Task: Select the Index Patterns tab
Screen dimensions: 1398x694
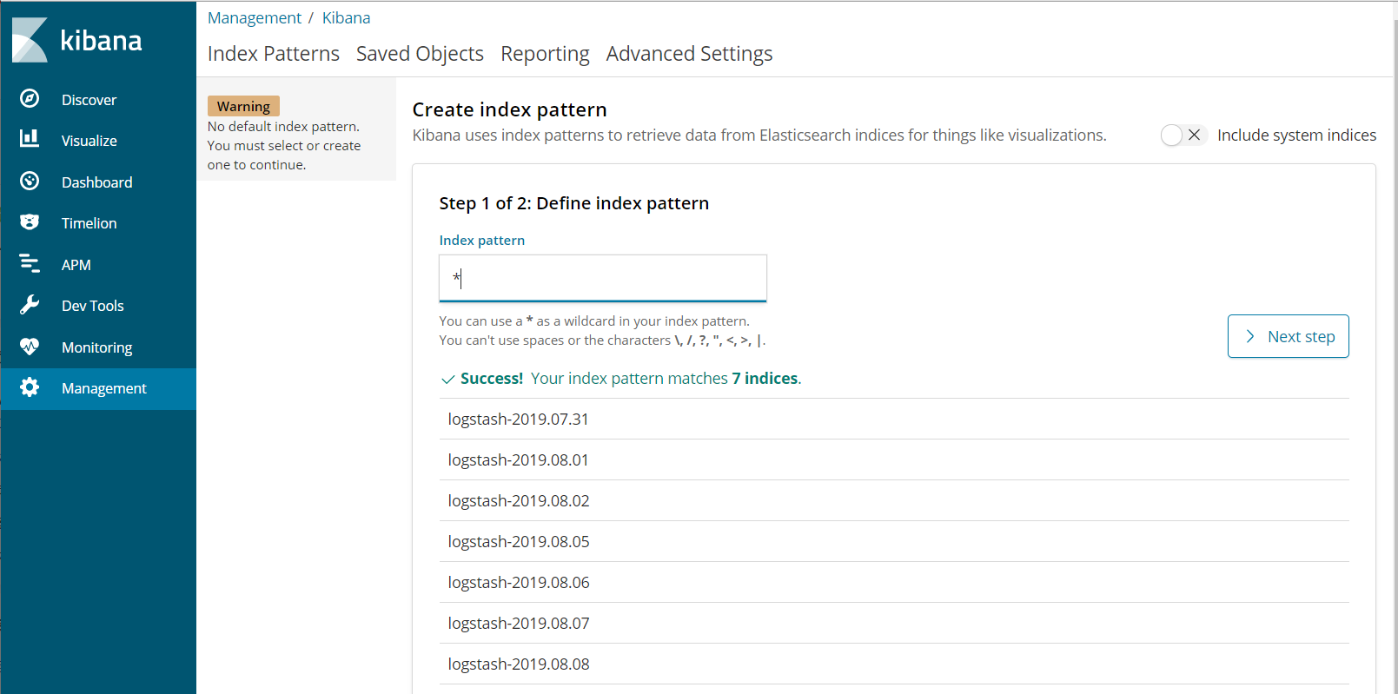Action: point(274,54)
